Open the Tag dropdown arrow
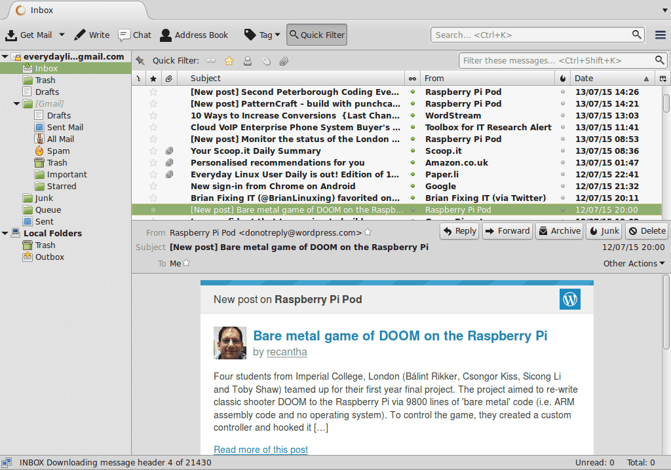This screenshot has height=470, width=671. point(277,35)
